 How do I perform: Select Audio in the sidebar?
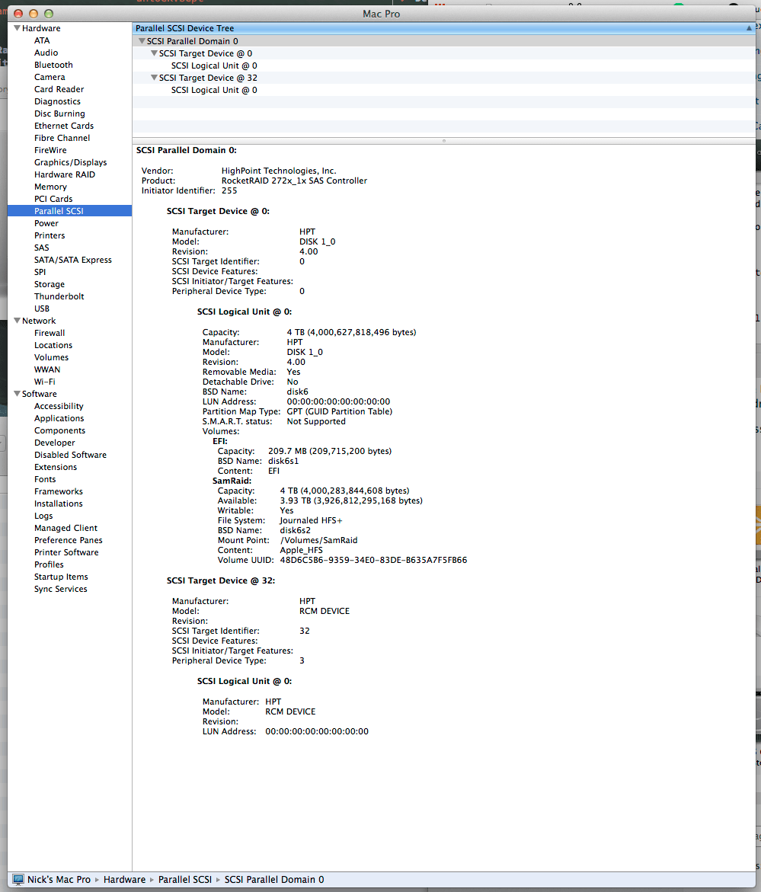[46, 53]
